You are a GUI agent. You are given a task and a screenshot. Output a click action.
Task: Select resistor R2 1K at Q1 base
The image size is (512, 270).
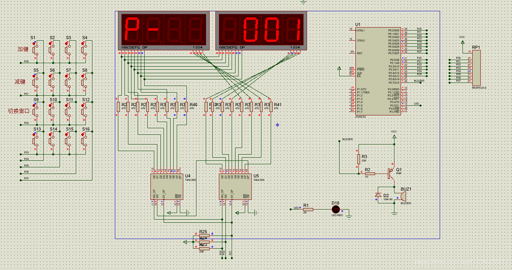click(x=370, y=174)
